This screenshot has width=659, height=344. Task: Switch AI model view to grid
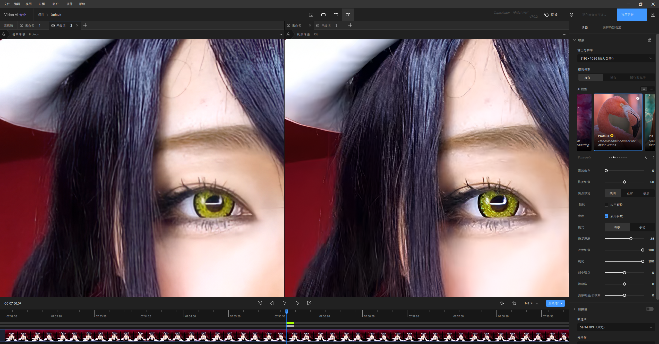[644, 89]
